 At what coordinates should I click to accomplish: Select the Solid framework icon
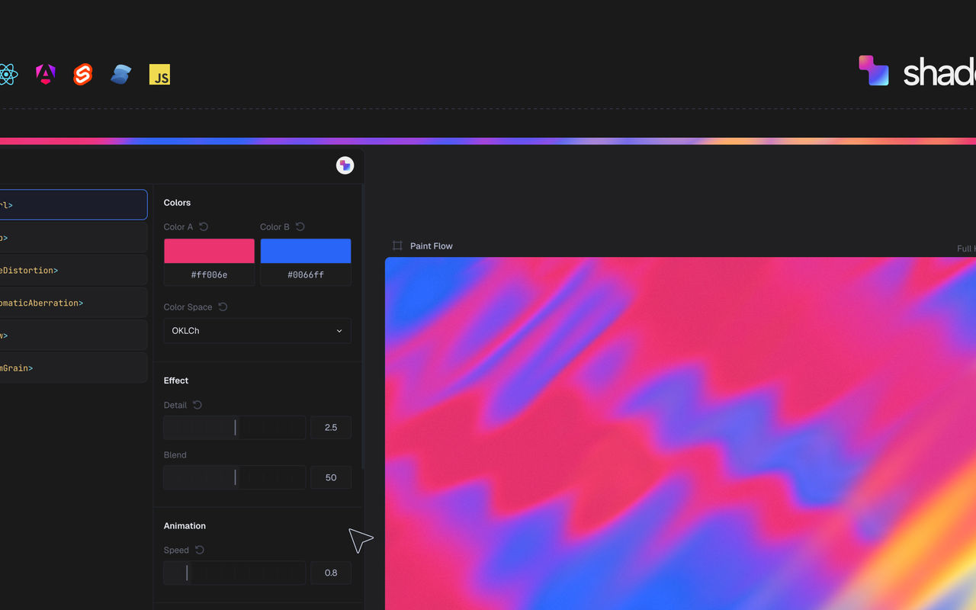(x=120, y=74)
